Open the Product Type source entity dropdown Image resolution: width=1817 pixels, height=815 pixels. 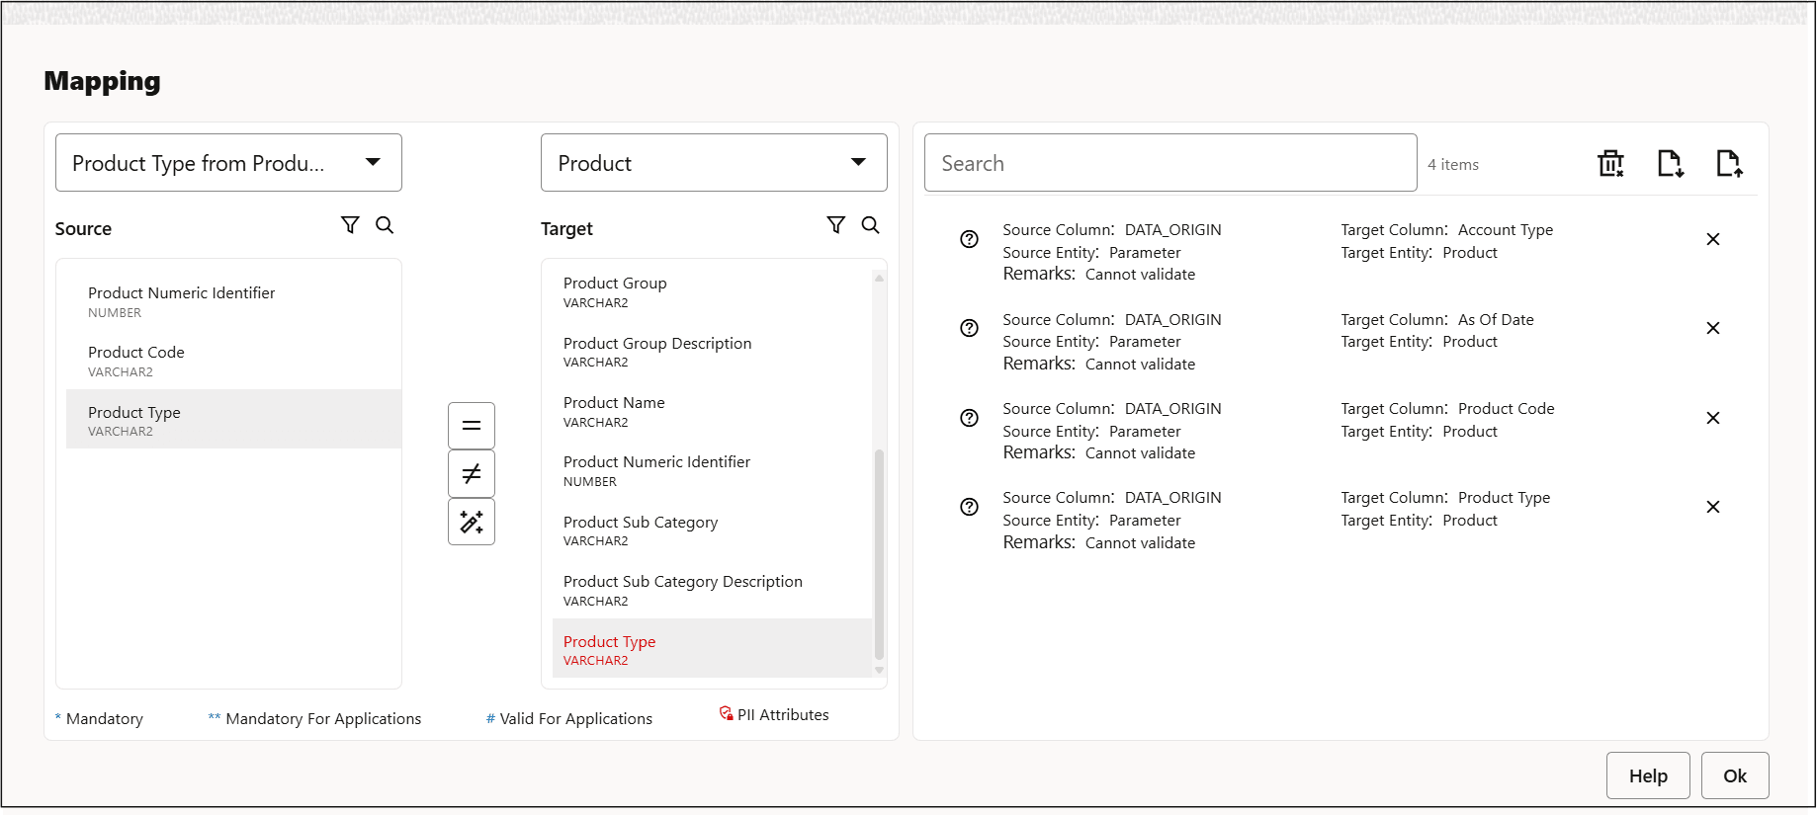pos(228,163)
